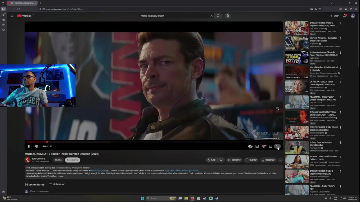Open sidebar settings gear at bottom left
Image resolution: width=360 pixels, height=202 pixels.
[x=3, y=192]
